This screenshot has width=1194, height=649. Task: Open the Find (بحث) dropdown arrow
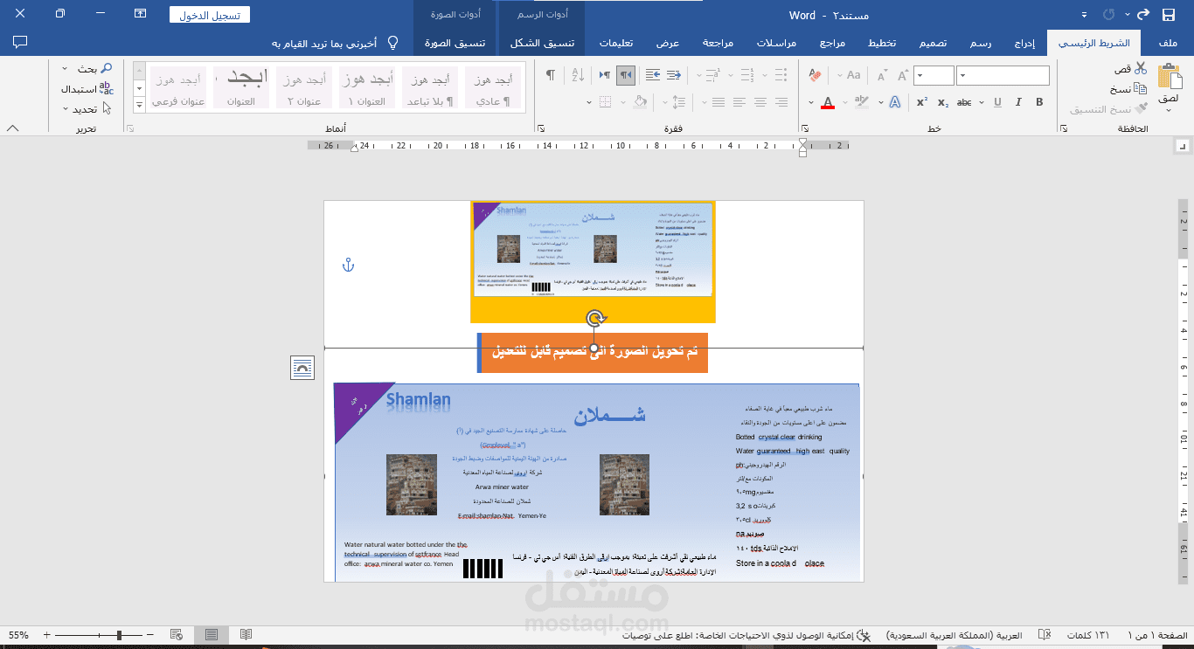[x=65, y=68]
